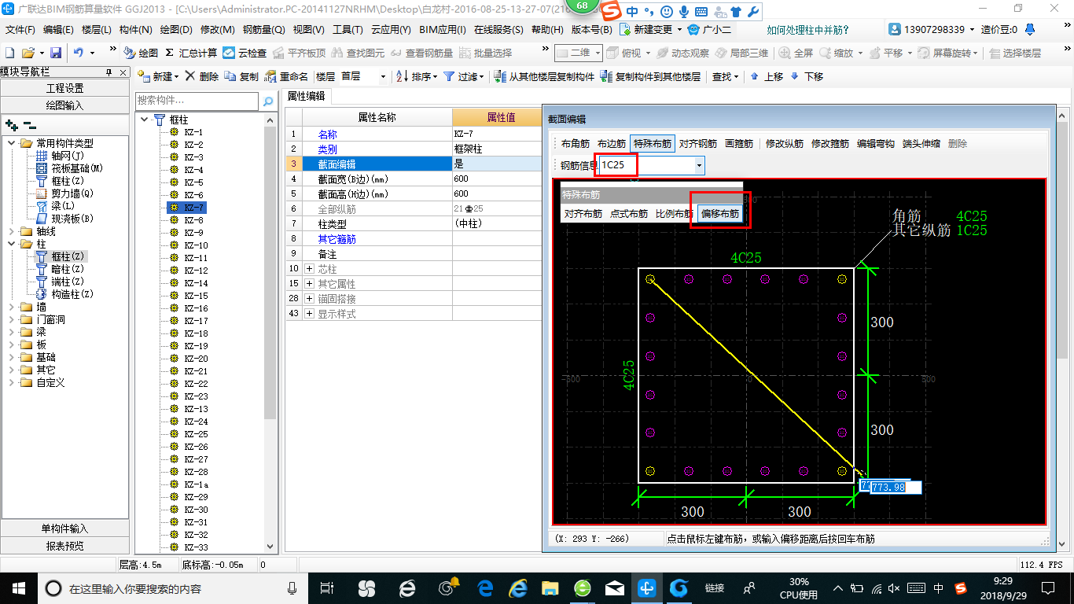Click the expand-all plus icon in navigator
Screen dimensions: 1074x604
tap(12, 124)
